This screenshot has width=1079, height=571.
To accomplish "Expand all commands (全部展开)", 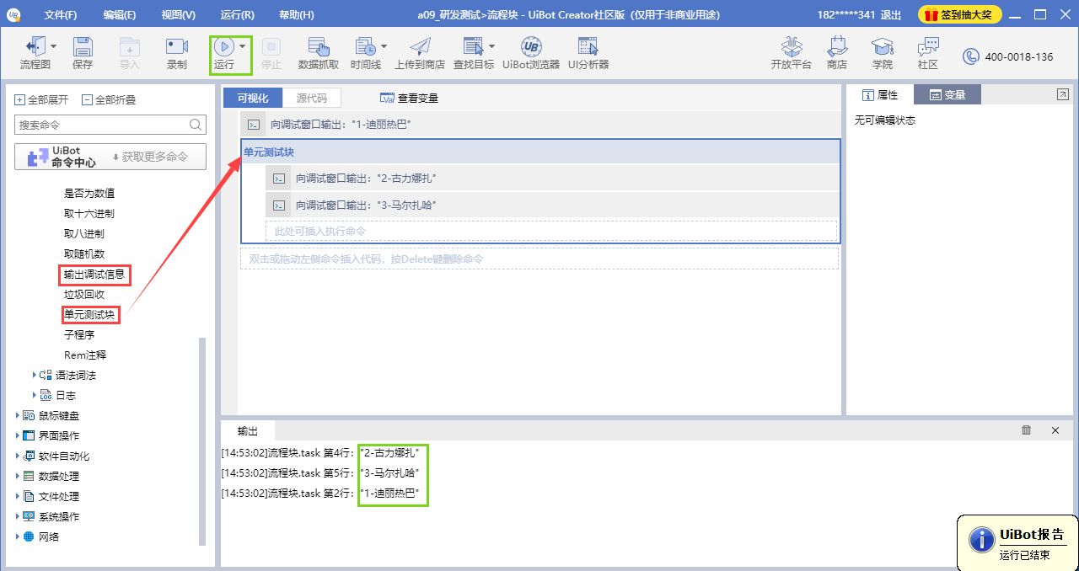I will (41, 99).
